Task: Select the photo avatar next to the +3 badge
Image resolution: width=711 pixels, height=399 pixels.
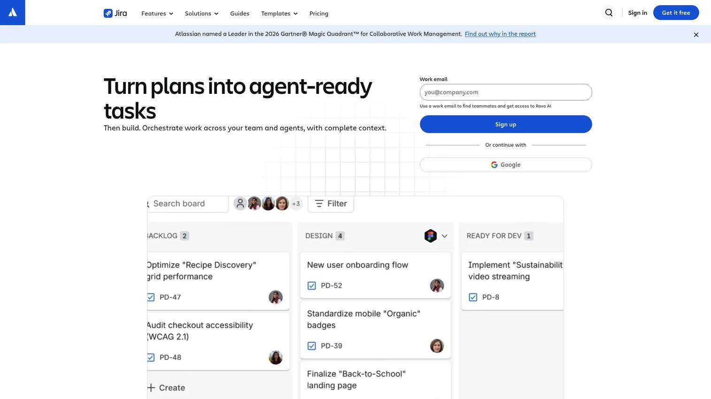Action: [282, 203]
